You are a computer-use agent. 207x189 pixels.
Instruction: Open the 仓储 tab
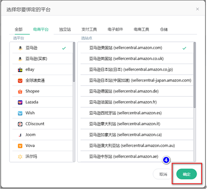pyautogui.click(x=164, y=29)
